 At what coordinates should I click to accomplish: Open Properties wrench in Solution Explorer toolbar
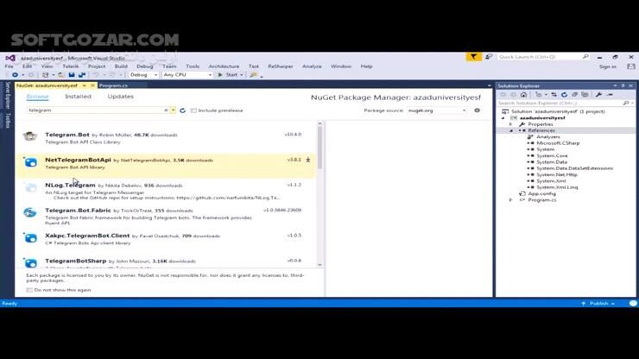point(598,94)
